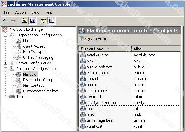
Task: Select the Unified Messaging tree item
Action: pos(38,57)
